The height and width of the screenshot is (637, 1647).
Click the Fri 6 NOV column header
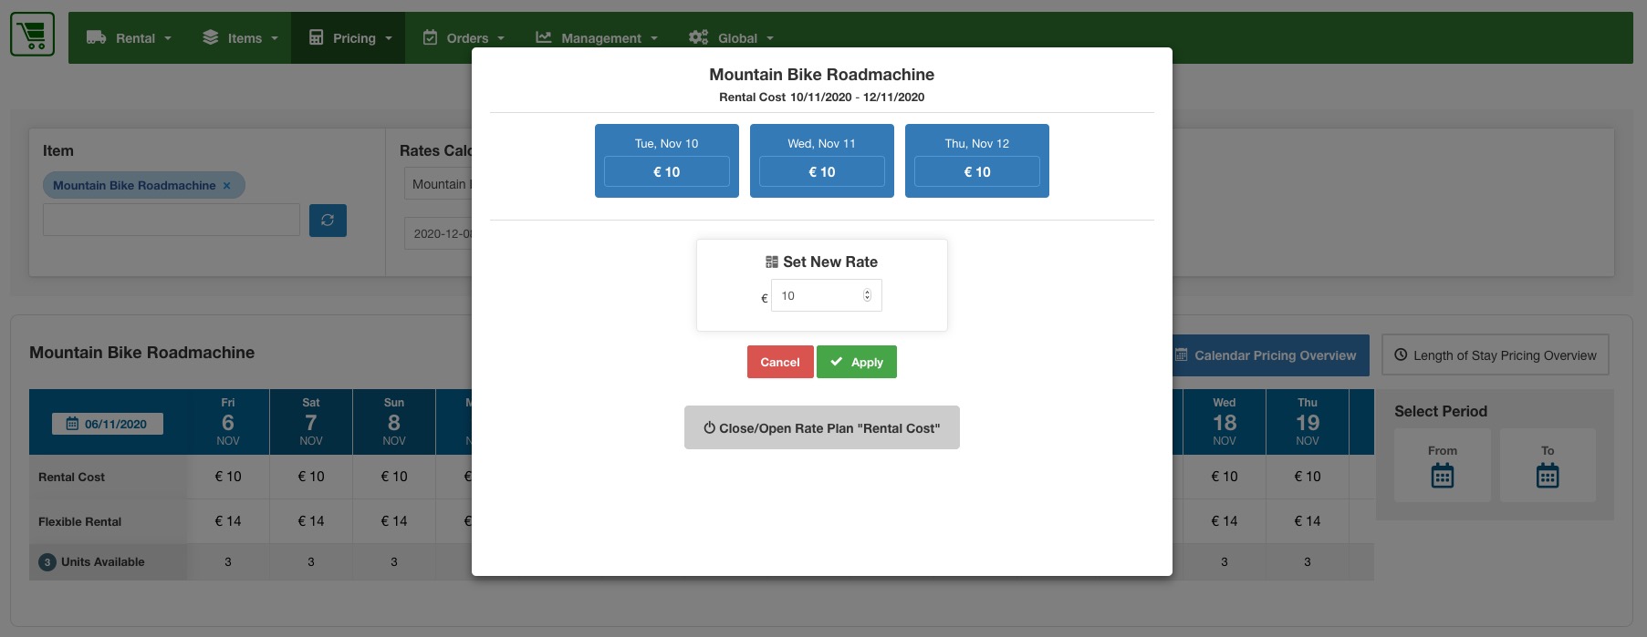[228, 422]
